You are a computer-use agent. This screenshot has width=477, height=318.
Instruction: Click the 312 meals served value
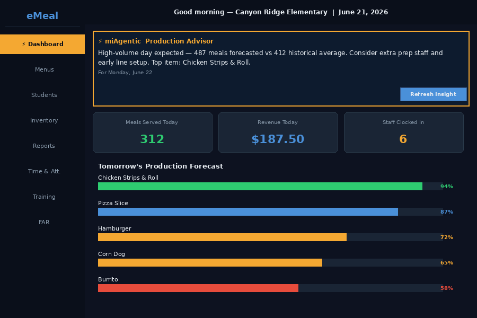pyautogui.click(x=152, y=139)
